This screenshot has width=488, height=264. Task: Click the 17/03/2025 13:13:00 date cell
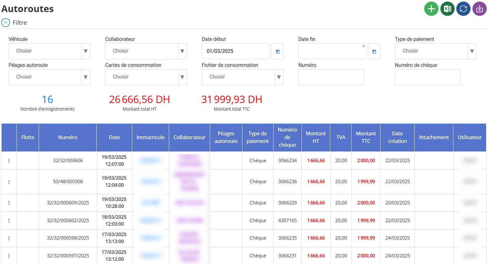coord(114,238)
